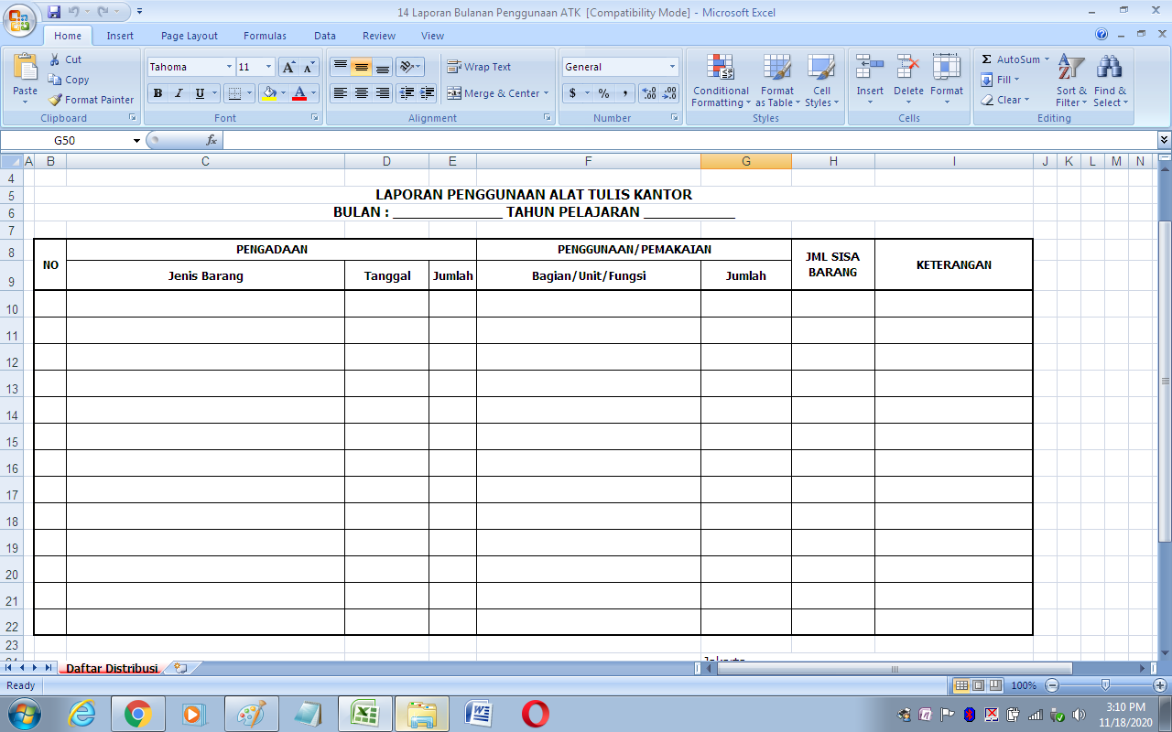Increase the font size
This screenshot has width=1172, height=732.
click(288, 67)
